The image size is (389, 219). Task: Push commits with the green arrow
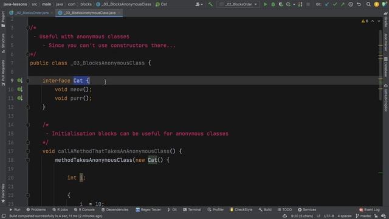[x=343, y=4]
